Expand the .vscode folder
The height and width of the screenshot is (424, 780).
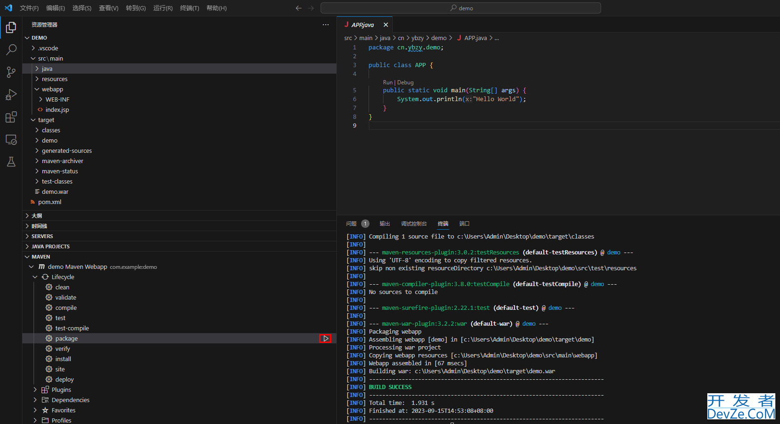[33, 48]
